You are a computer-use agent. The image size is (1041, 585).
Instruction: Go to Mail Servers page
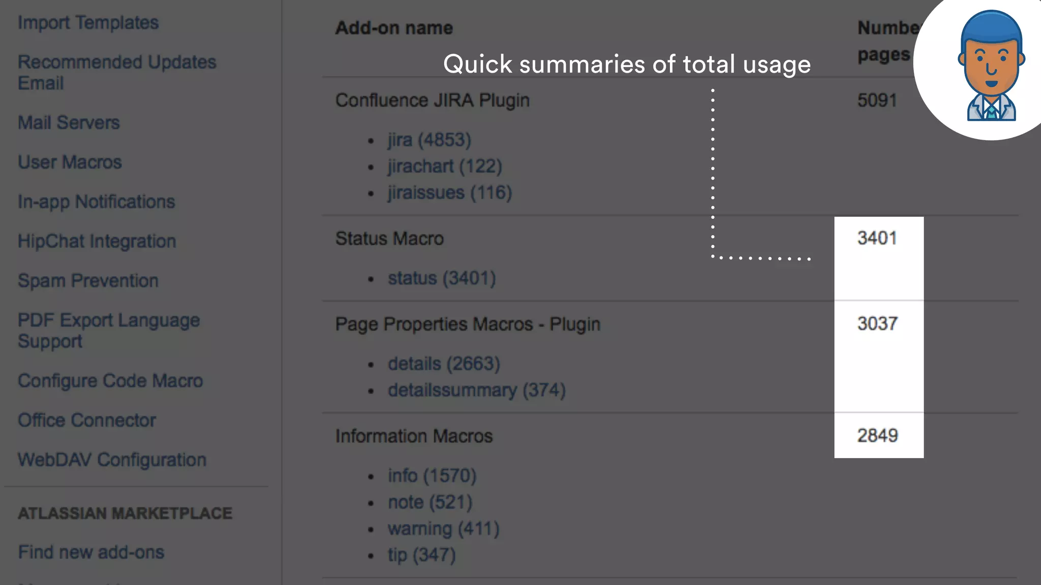(x=69, y=122)
